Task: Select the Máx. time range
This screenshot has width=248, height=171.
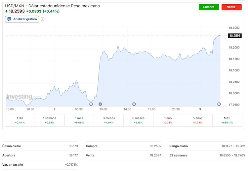Action: coord(227,120)
